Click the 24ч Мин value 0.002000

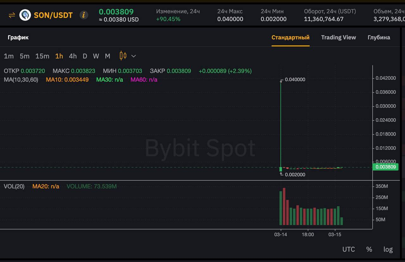tap(274, 19)
